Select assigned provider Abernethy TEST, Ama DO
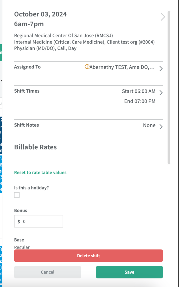The width and height of the screenshot is (179, 287). 122,67
